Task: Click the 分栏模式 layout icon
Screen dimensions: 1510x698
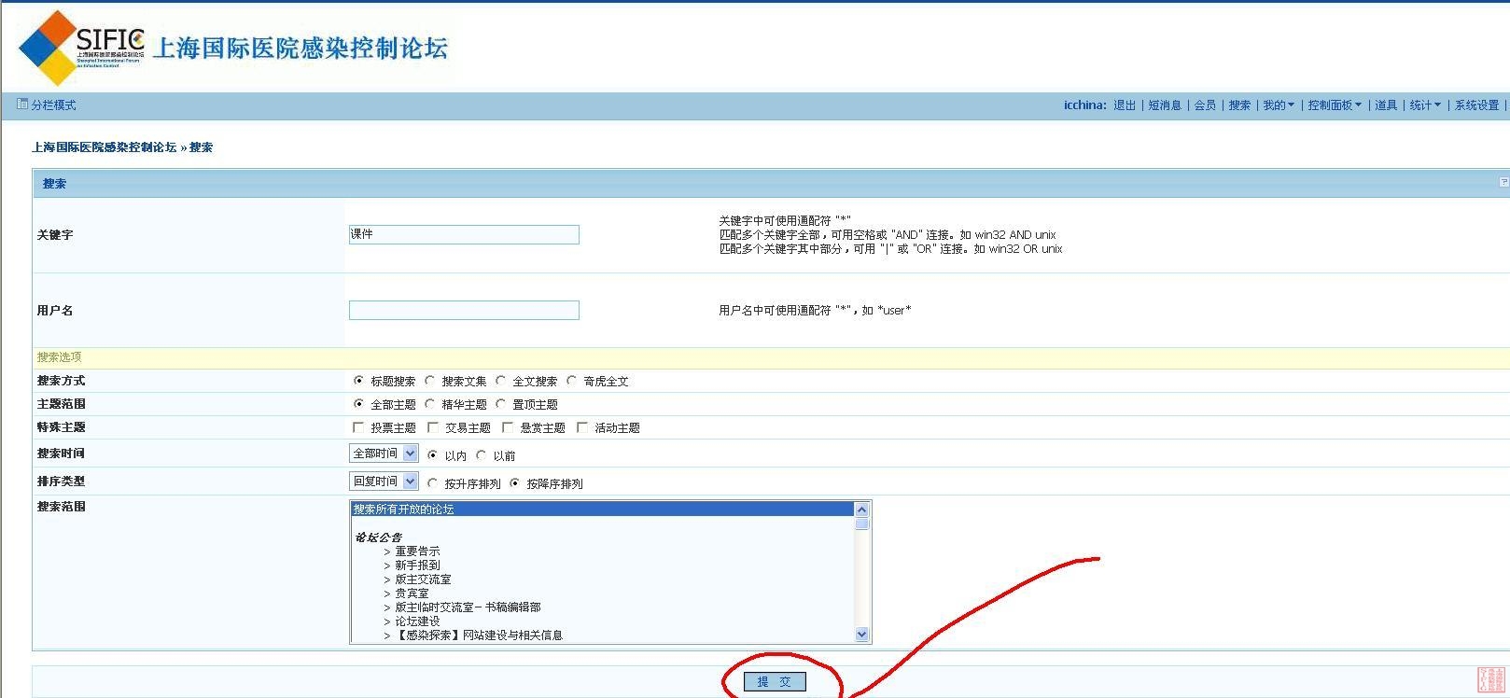Action: pos(22,105)
